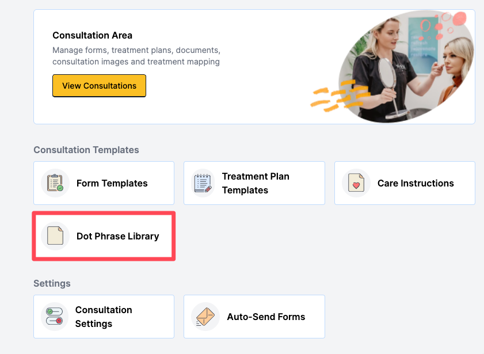Image resolution: width=484 pixels, height=354 pixels.
Task: Go to Care Instructions label
Action: (416, 183)
